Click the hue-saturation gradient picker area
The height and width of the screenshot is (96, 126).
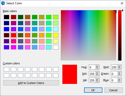[x=89, y=35]
